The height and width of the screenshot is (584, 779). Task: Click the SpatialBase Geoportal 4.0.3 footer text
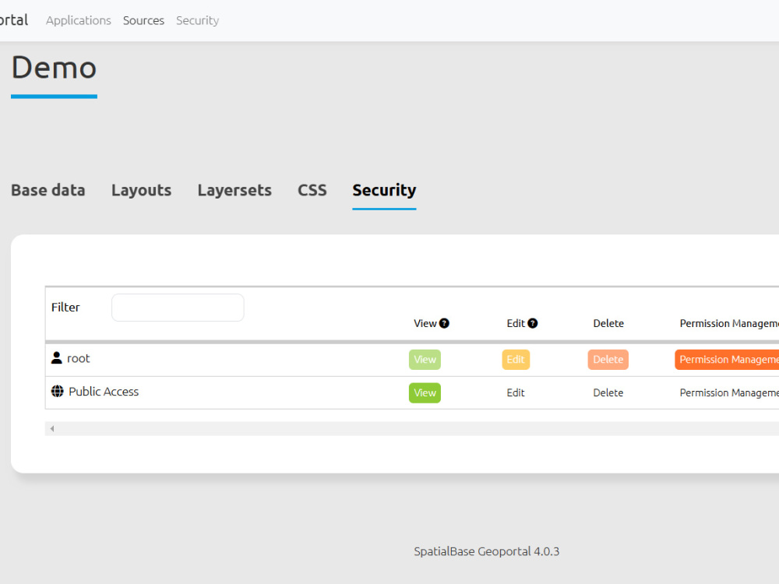click(486, 551)
